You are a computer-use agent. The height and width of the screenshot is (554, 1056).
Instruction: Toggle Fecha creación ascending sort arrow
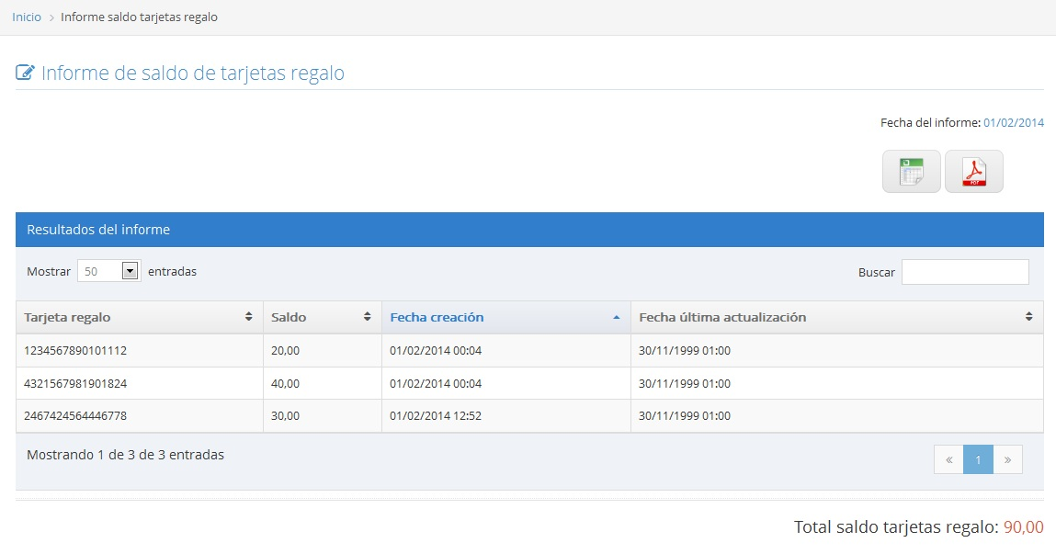pyautogui.click(x=616, y=317)
